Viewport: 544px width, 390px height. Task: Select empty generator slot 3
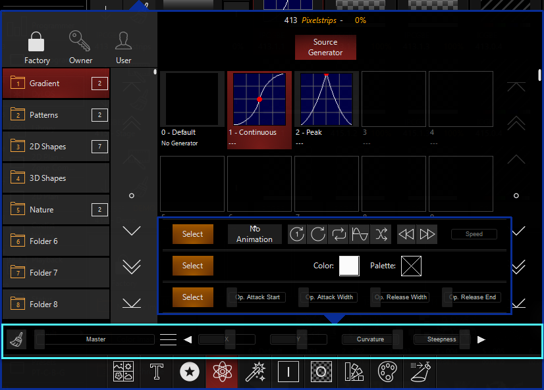click(393, 99)
